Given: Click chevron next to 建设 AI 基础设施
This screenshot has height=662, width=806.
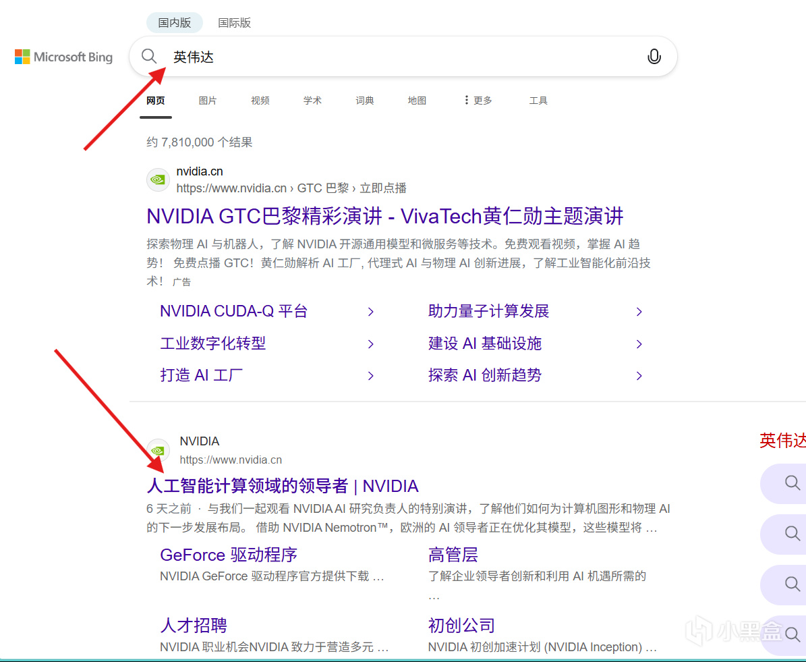Looking at the screenshot, I should click(639, 344).
